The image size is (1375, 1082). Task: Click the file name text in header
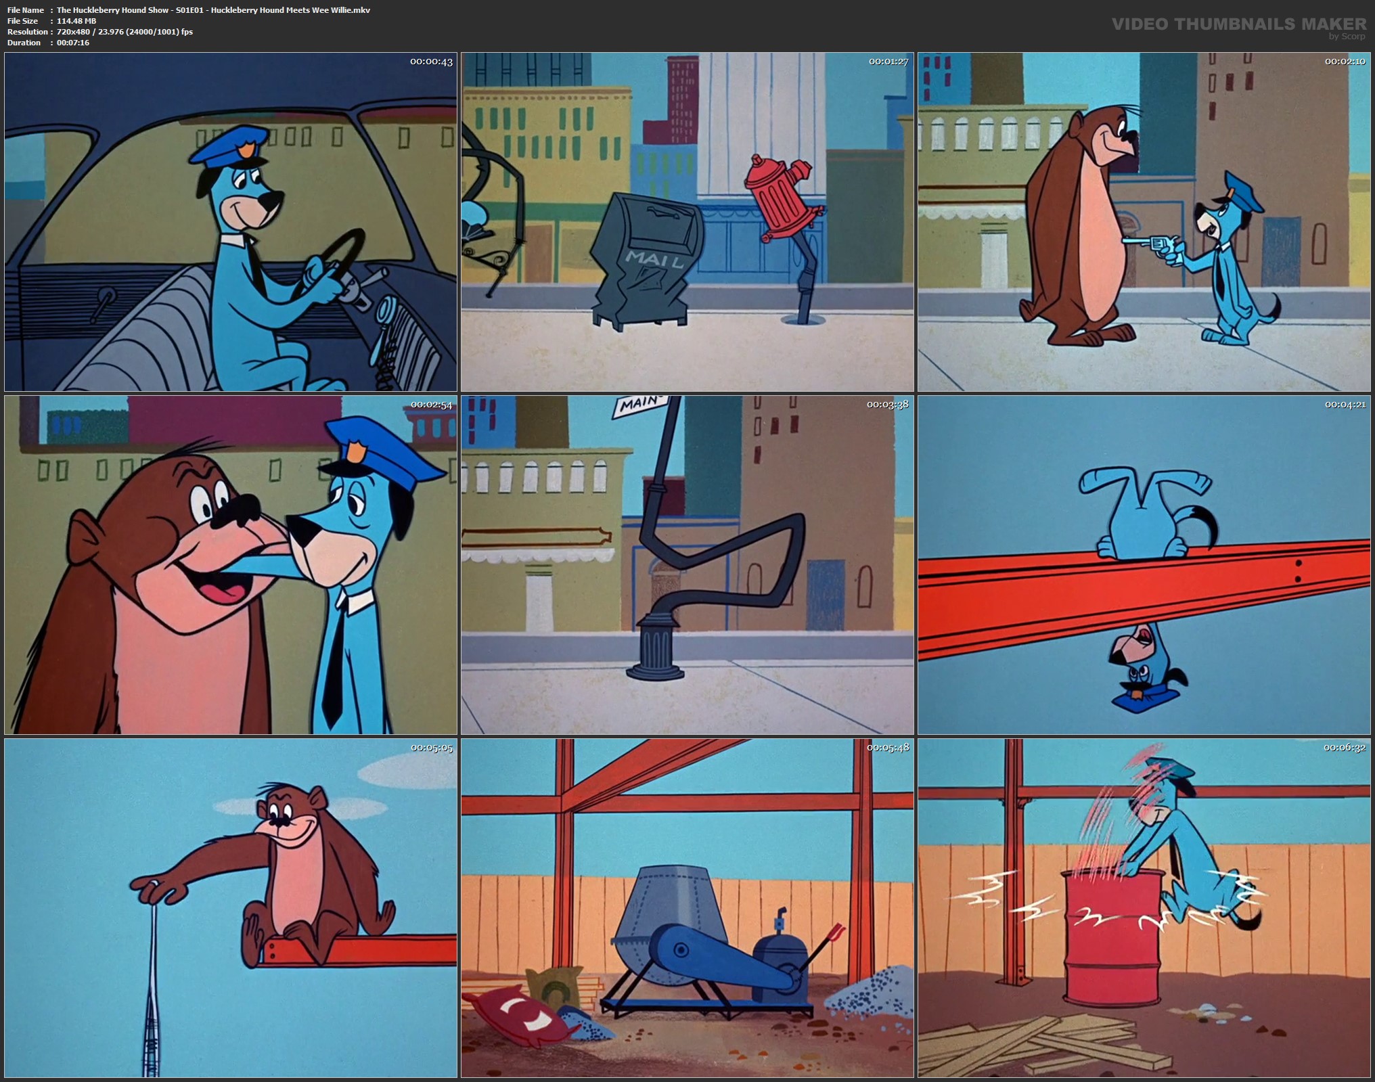[213, 9]
